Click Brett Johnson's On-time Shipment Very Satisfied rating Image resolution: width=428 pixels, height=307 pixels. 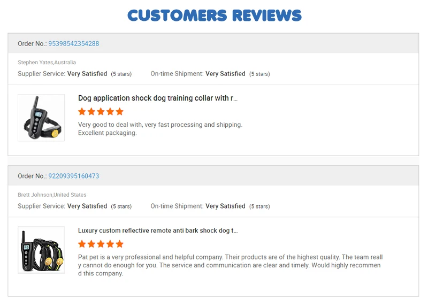[225, 206]
